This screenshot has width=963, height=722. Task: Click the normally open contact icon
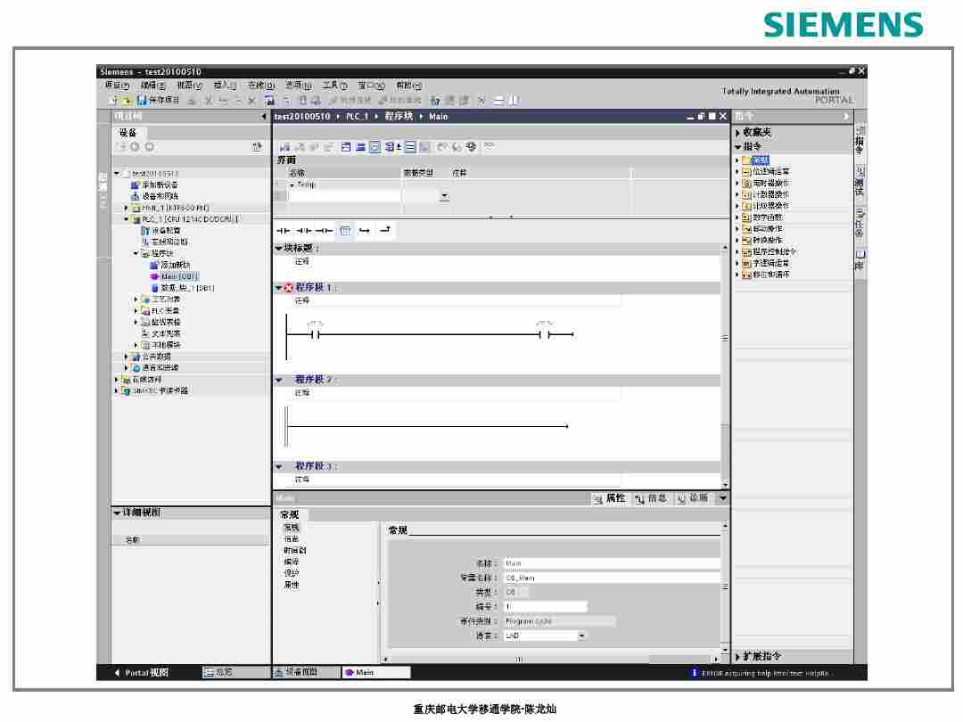coord(284,230)
